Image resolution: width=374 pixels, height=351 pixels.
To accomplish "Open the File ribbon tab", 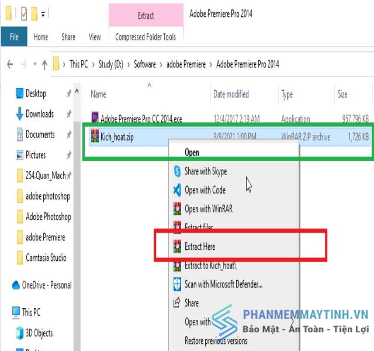I will pyautogui.click(x=14, y=36).
